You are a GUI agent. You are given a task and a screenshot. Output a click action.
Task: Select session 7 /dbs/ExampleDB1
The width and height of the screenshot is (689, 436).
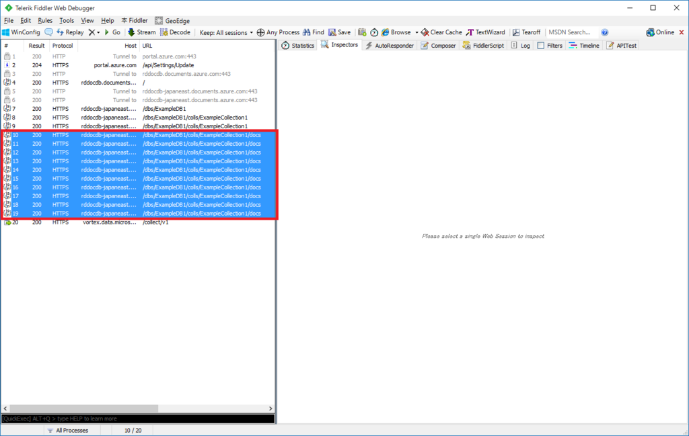(x=138, y=109)
